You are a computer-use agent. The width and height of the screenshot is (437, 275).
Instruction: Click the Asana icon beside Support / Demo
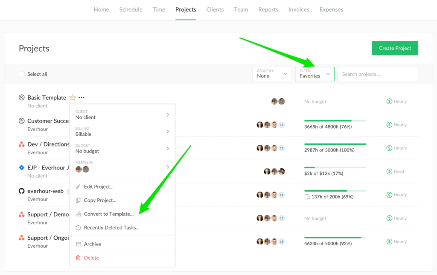click(22, 214)
